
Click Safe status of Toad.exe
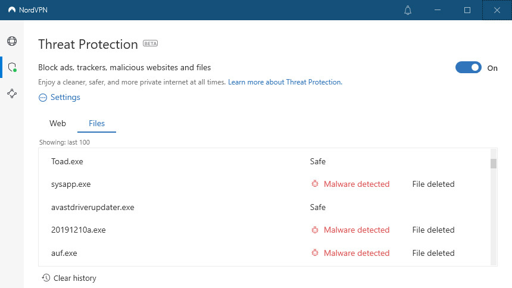tap(318, 161)
